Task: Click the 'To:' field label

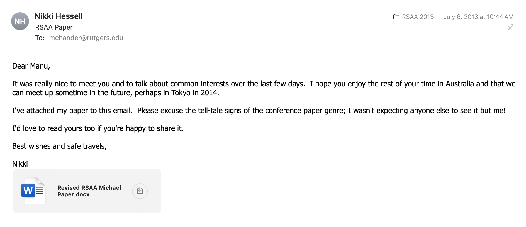Action: (40, 38)
